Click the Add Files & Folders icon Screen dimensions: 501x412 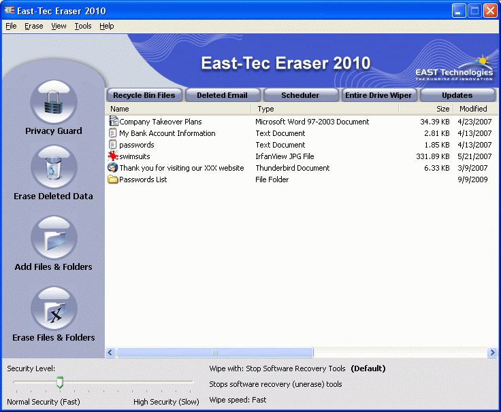pyautogui.click(x=54, y=238)
